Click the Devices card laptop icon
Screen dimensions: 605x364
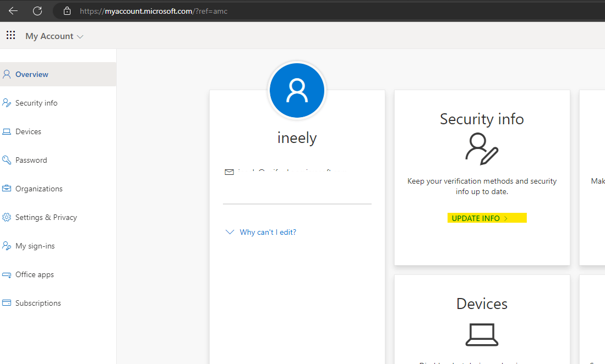point(482,335)
